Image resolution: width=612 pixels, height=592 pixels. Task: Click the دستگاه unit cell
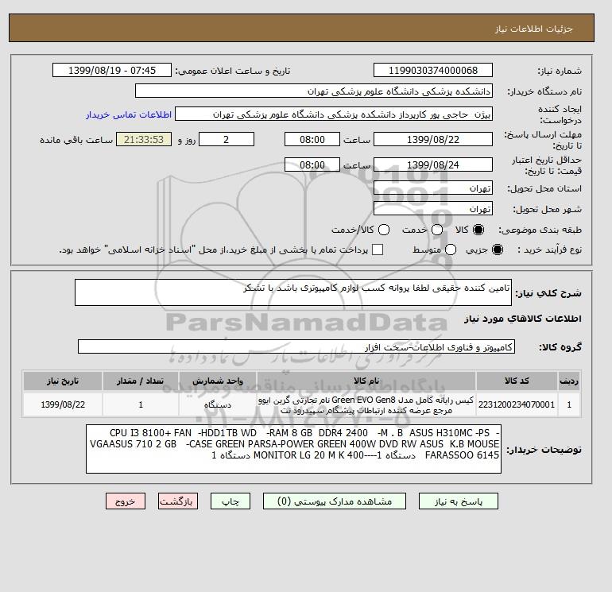[218, 404]
